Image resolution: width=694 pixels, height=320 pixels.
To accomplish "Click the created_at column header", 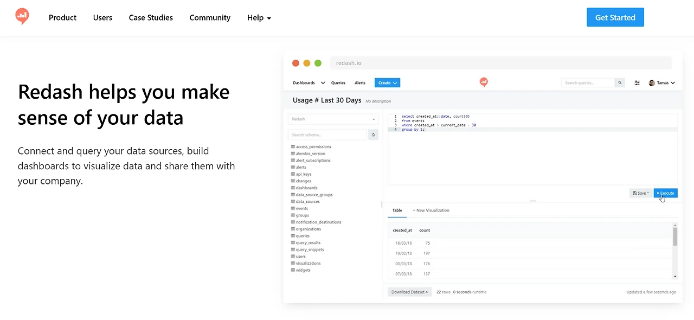I will point(402,231).
